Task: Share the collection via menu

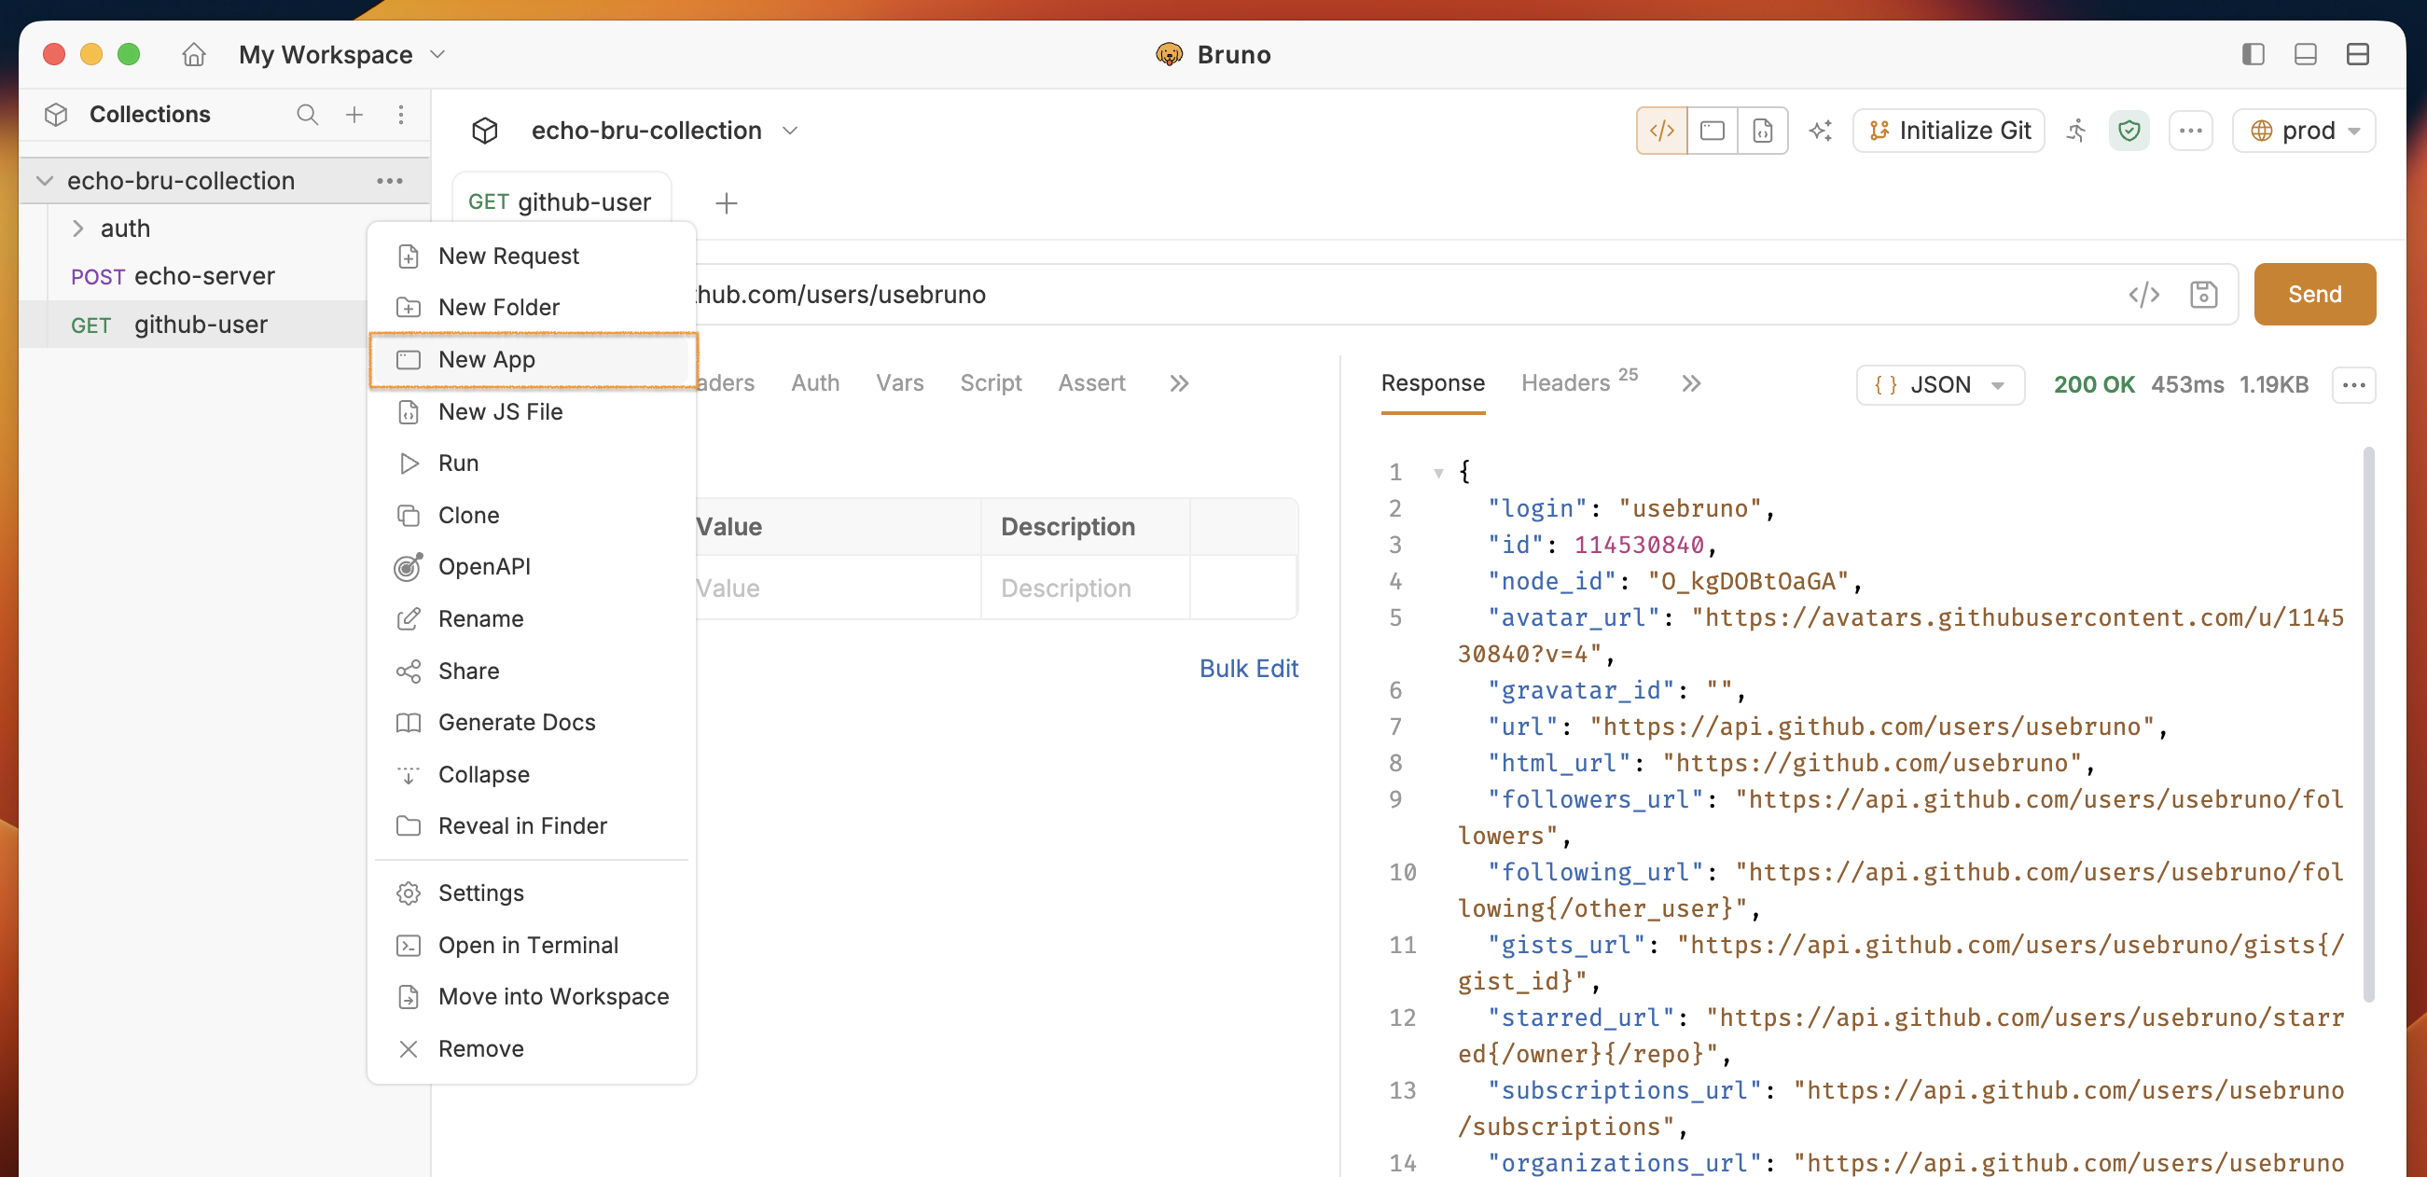Action: click(533, 671)
